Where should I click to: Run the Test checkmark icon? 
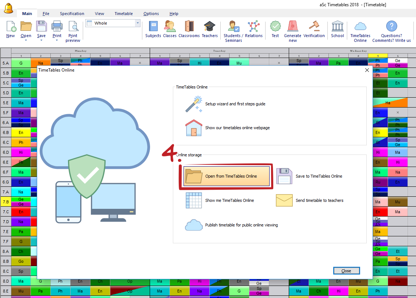[275, 27]
